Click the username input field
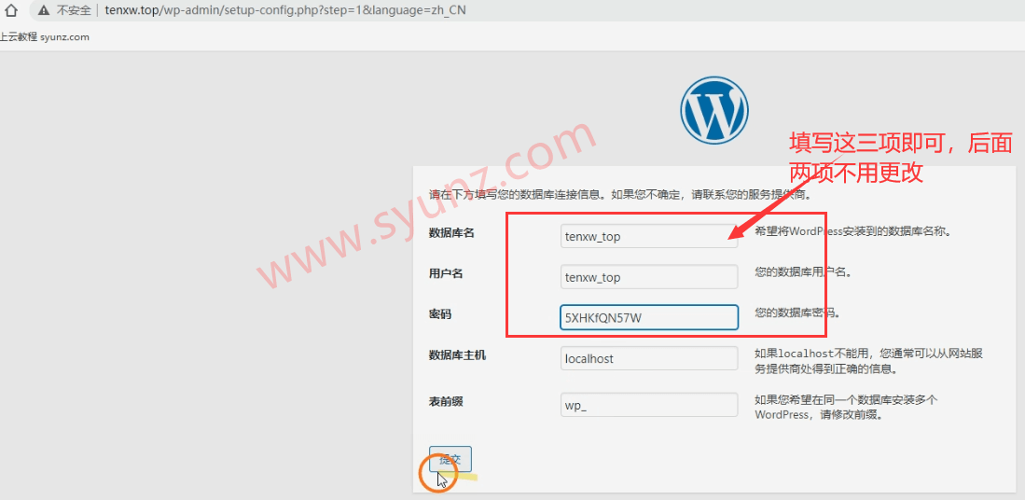Viewport: 1025px width, 500px height. [649, 276]
